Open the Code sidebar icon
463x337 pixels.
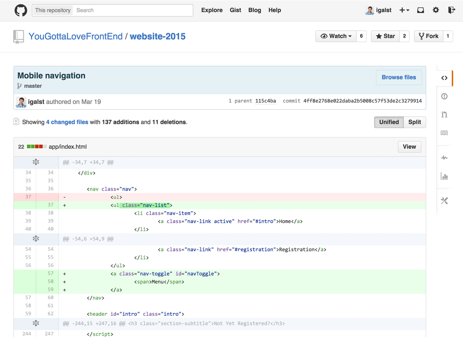point(444,78)
